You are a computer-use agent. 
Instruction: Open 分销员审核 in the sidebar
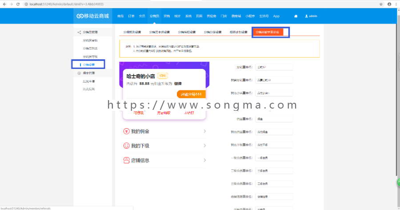(x=90, y=40)
